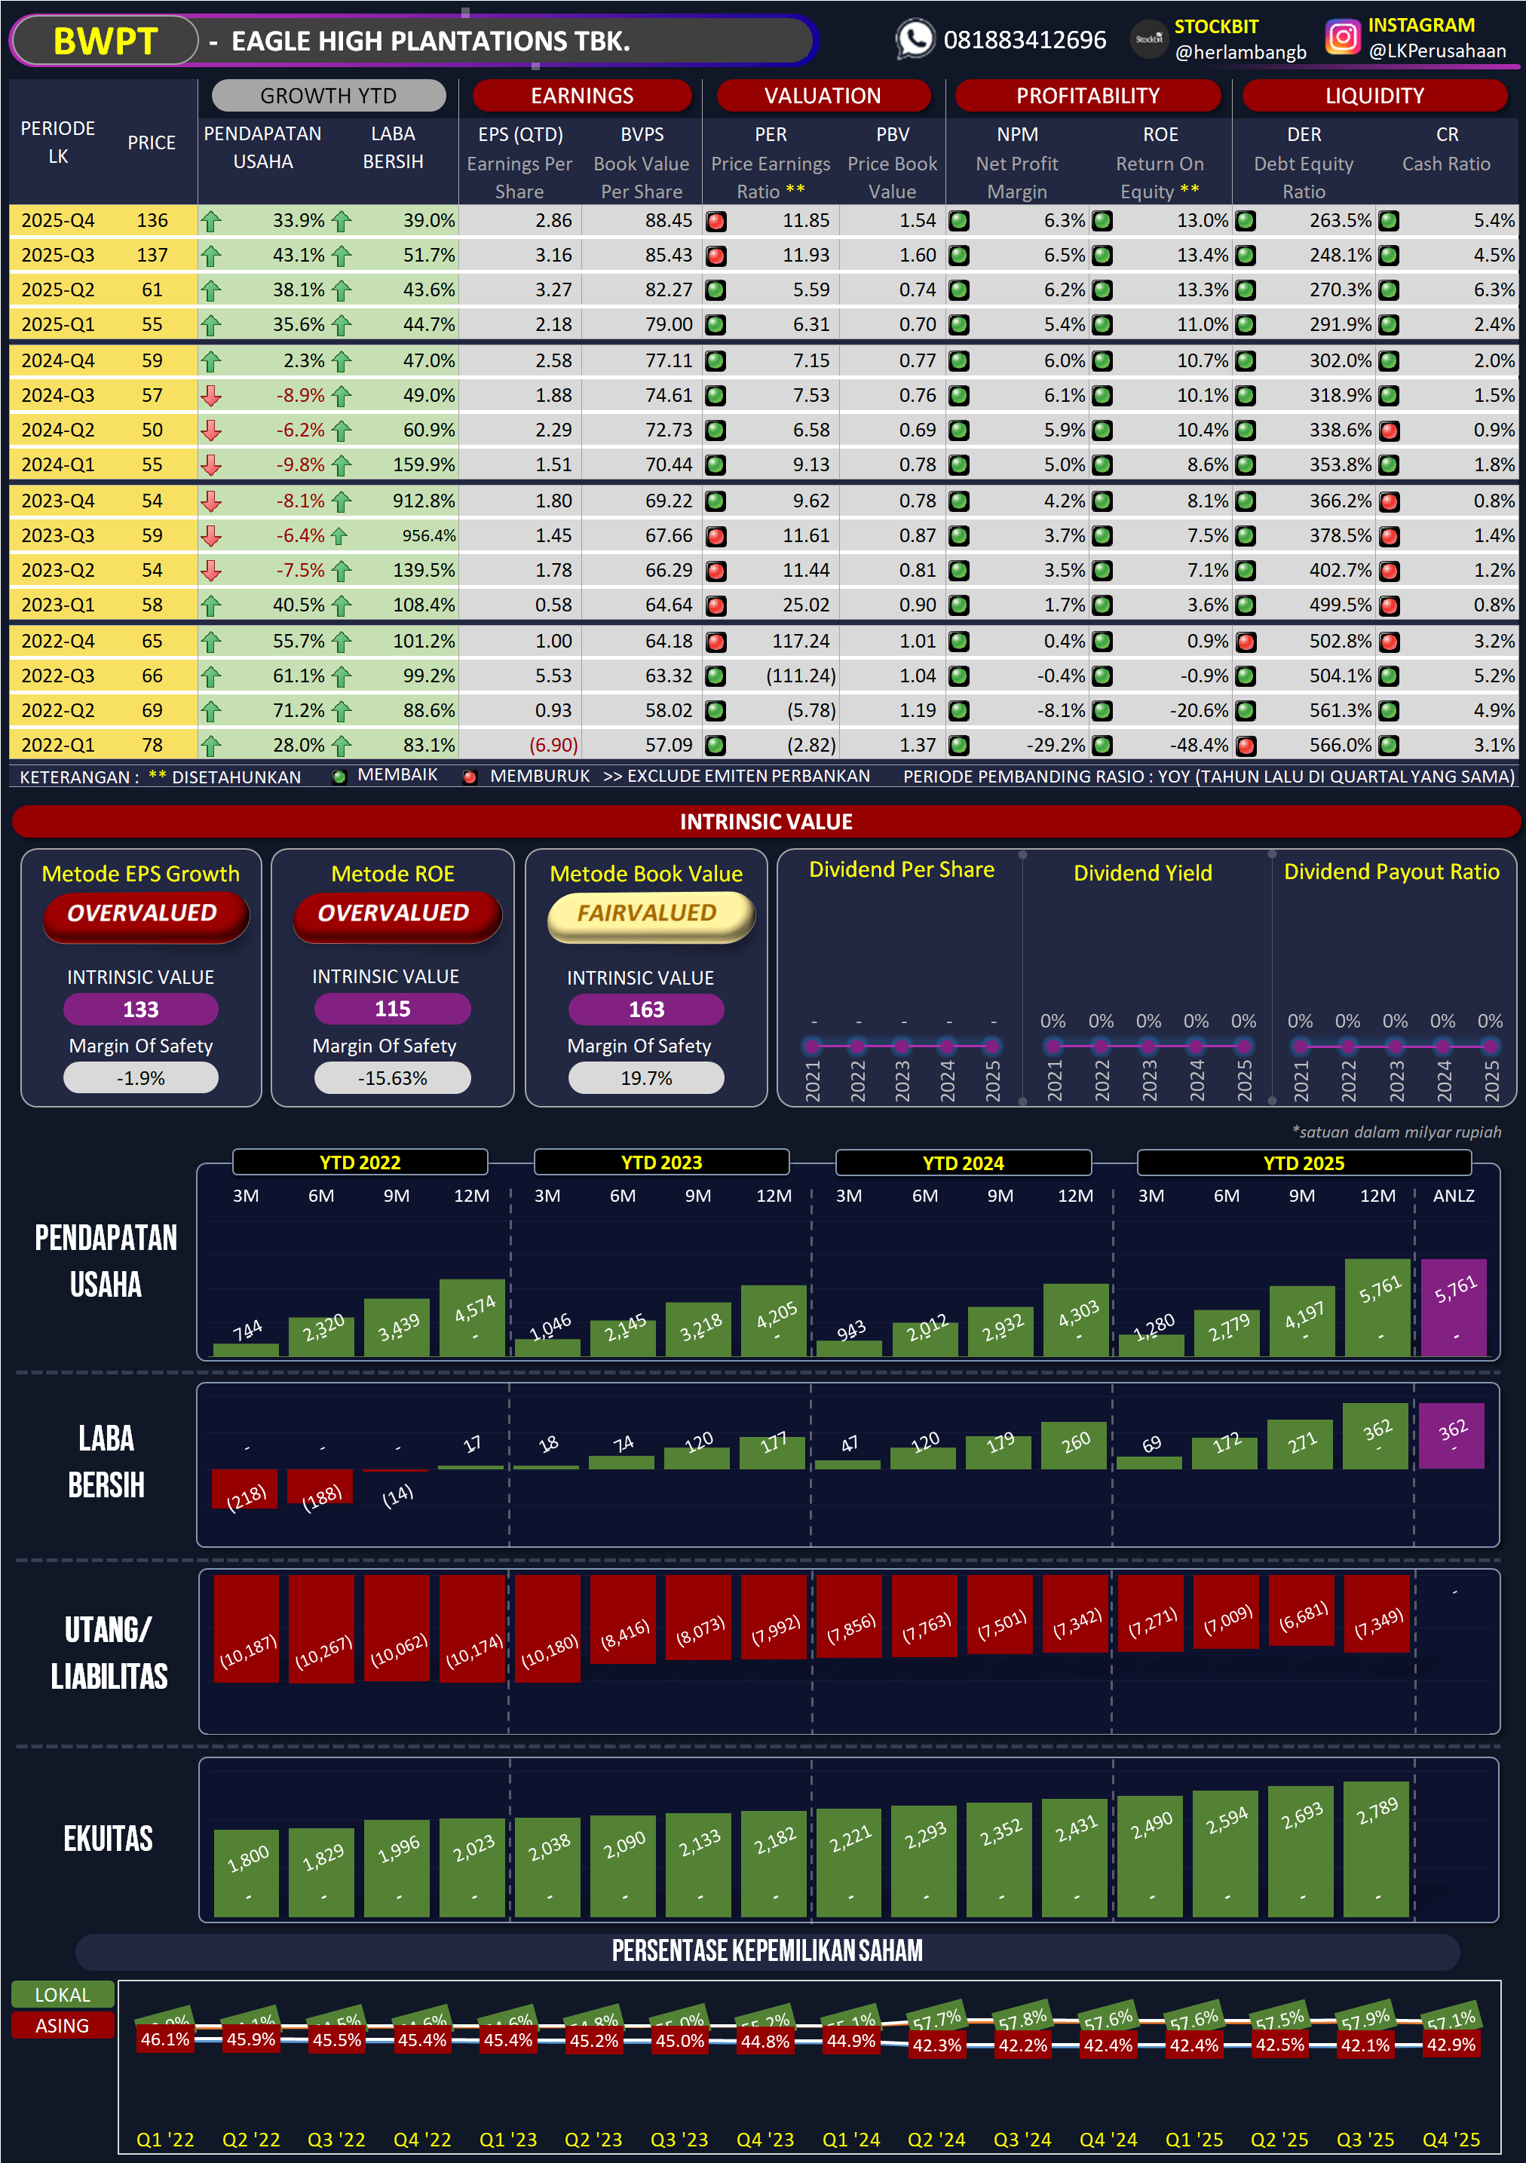The width and height of the screenshot is (1526, 2163).
Task: Click OVERVALUED badge under Metode EPS Growth
Action: click(x=143, y=914)
